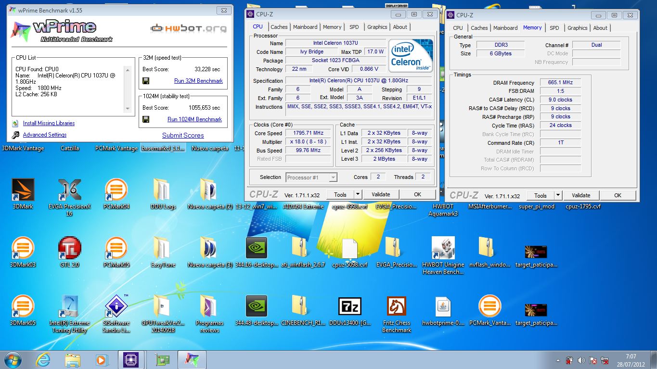
Task: Select the GPUTweakVer2 20140918 folder icon
Action: [x=163, y=306]
